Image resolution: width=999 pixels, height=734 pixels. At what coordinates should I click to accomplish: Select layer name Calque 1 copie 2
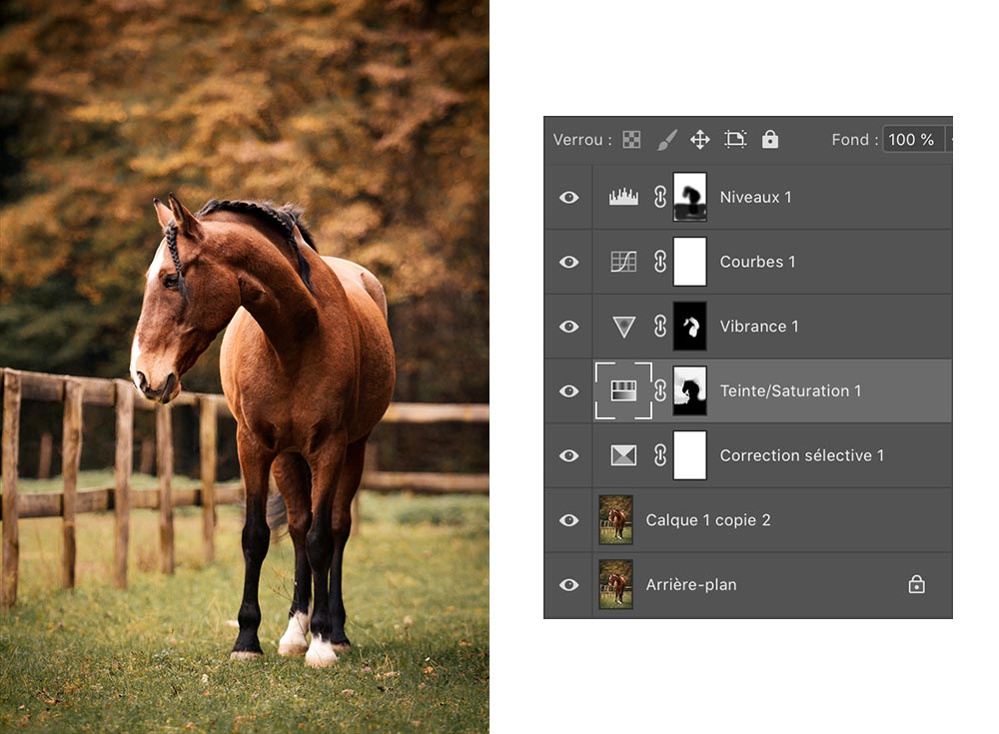tap(708, 520)
